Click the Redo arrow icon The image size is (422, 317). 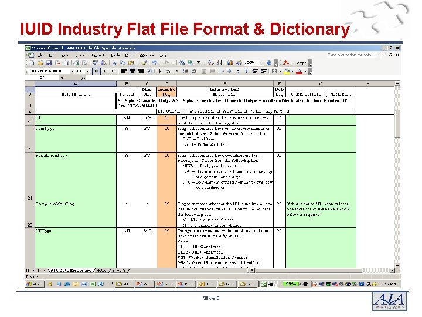[167, 63]
